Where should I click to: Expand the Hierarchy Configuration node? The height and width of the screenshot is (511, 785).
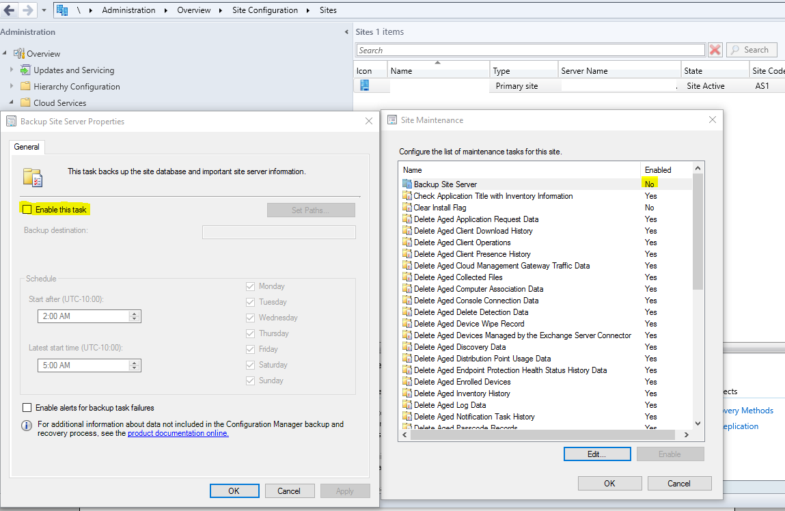pos(12,86)
